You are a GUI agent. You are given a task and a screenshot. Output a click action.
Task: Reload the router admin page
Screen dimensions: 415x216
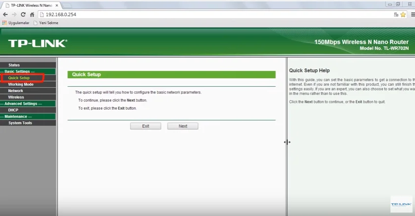[23, 15]
